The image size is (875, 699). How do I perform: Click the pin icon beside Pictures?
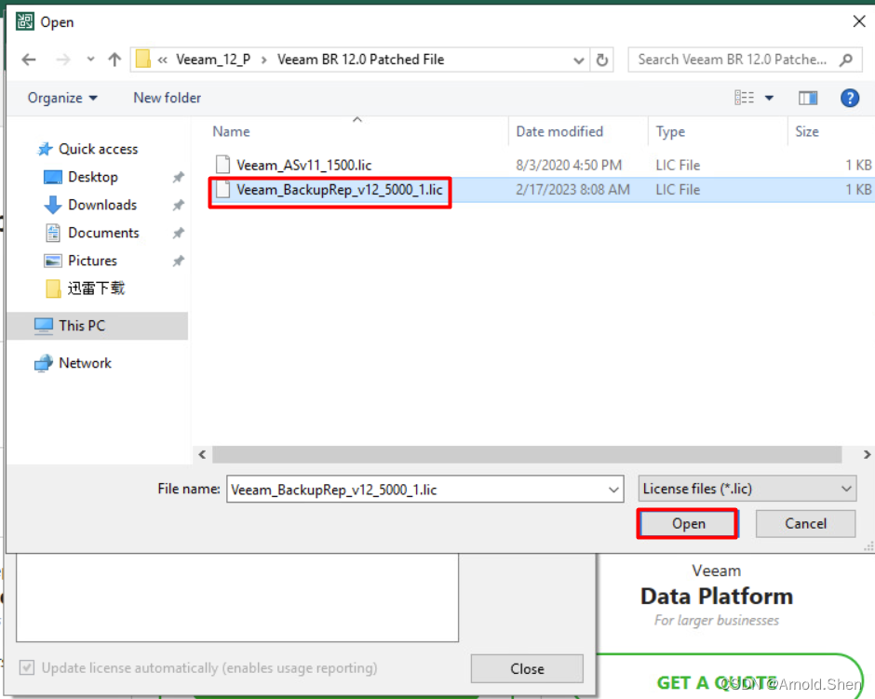pyautogui.click(x=178, y=262)
